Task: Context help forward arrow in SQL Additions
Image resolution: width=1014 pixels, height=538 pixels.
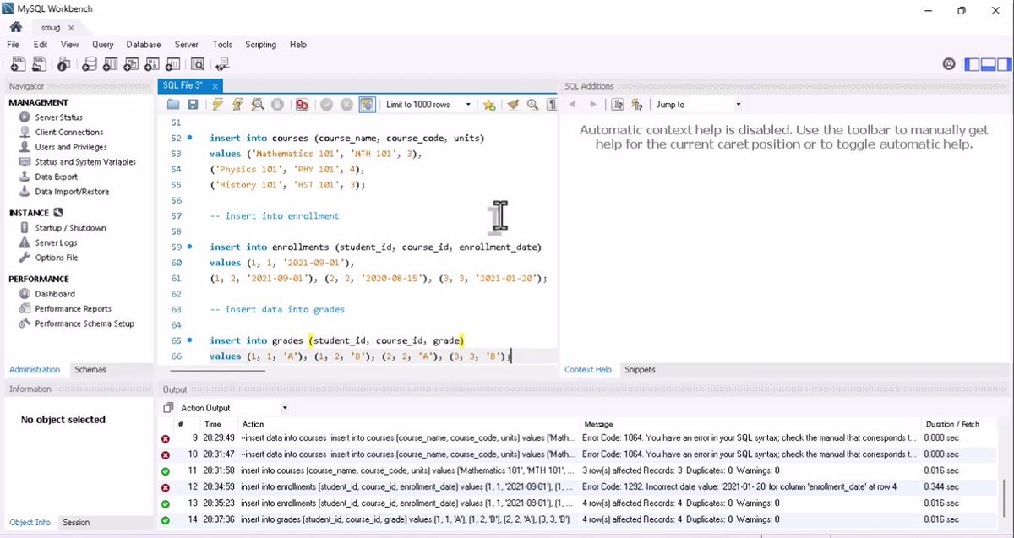Action: (x=593, y=105)
